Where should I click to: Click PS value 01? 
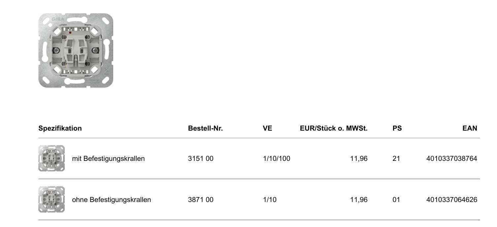click(396, 200)
